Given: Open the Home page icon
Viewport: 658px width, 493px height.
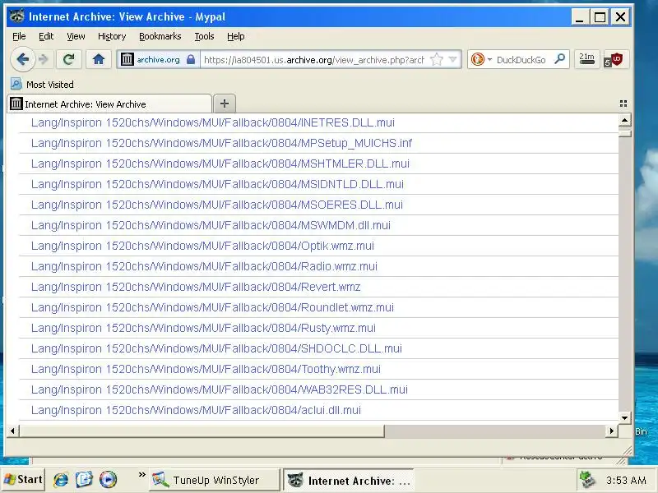Looking at the screenshot, I should 98,59.
